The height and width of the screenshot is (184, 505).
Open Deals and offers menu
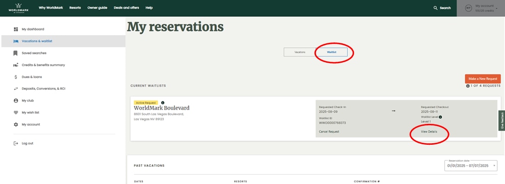127,8
